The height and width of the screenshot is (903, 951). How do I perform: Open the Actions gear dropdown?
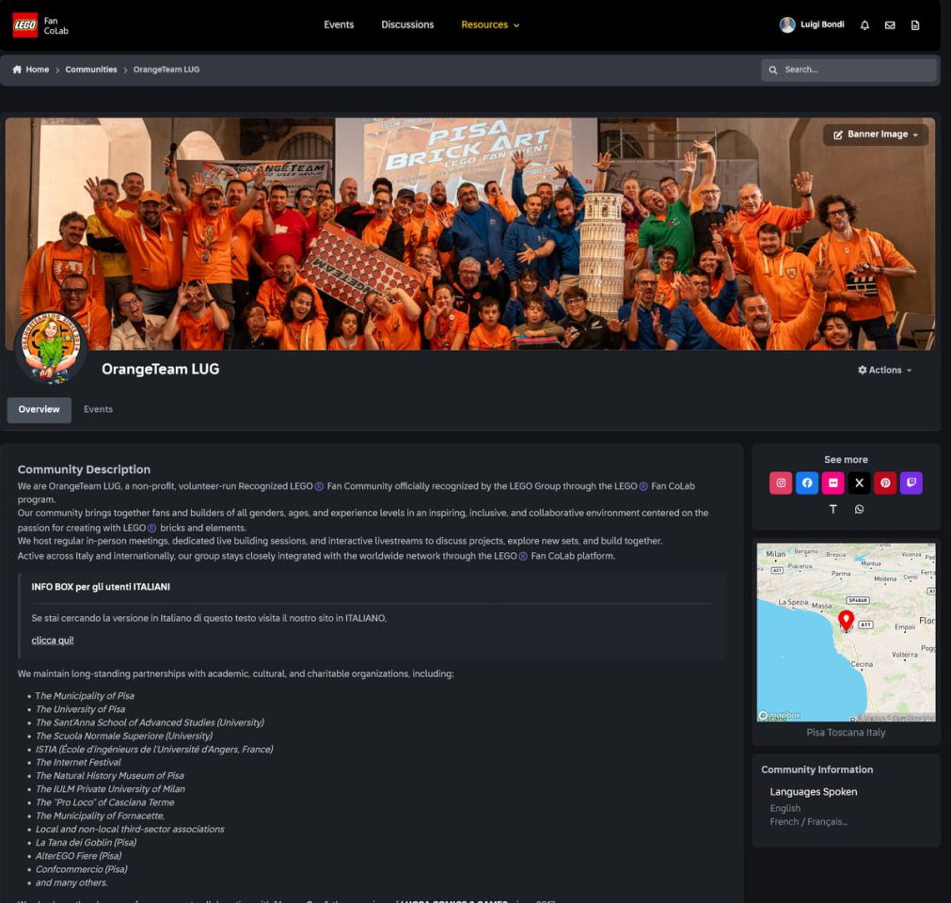(885, 370)
